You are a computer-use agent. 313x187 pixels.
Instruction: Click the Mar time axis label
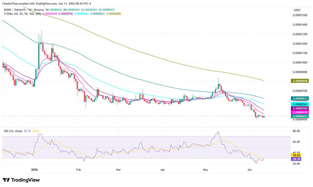coord(119,170)
